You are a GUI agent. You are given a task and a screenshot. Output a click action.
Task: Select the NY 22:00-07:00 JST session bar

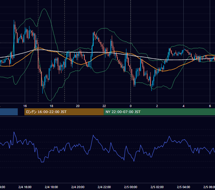(159, 112)
